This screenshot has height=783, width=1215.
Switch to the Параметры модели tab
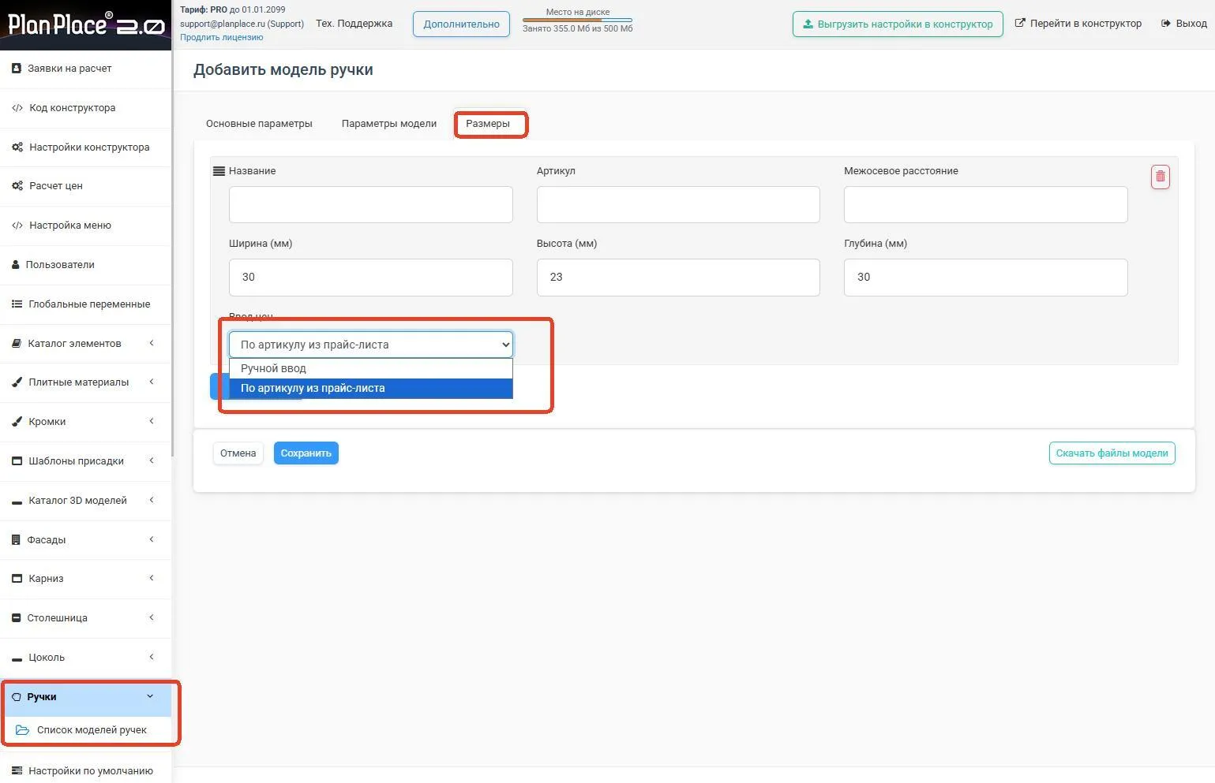389,124
